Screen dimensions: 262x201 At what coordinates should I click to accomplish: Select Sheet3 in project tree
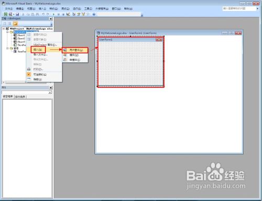click(x=19, y=42)
